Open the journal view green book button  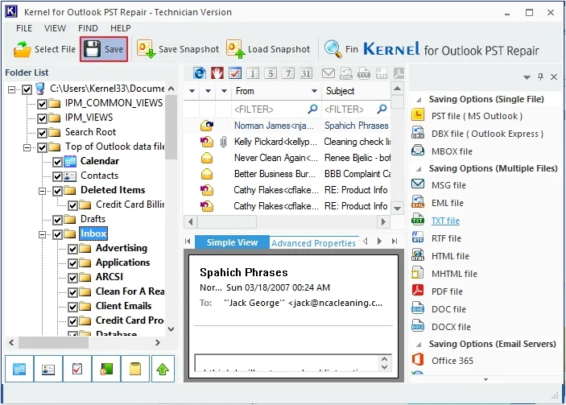click(x=106, y=369)
